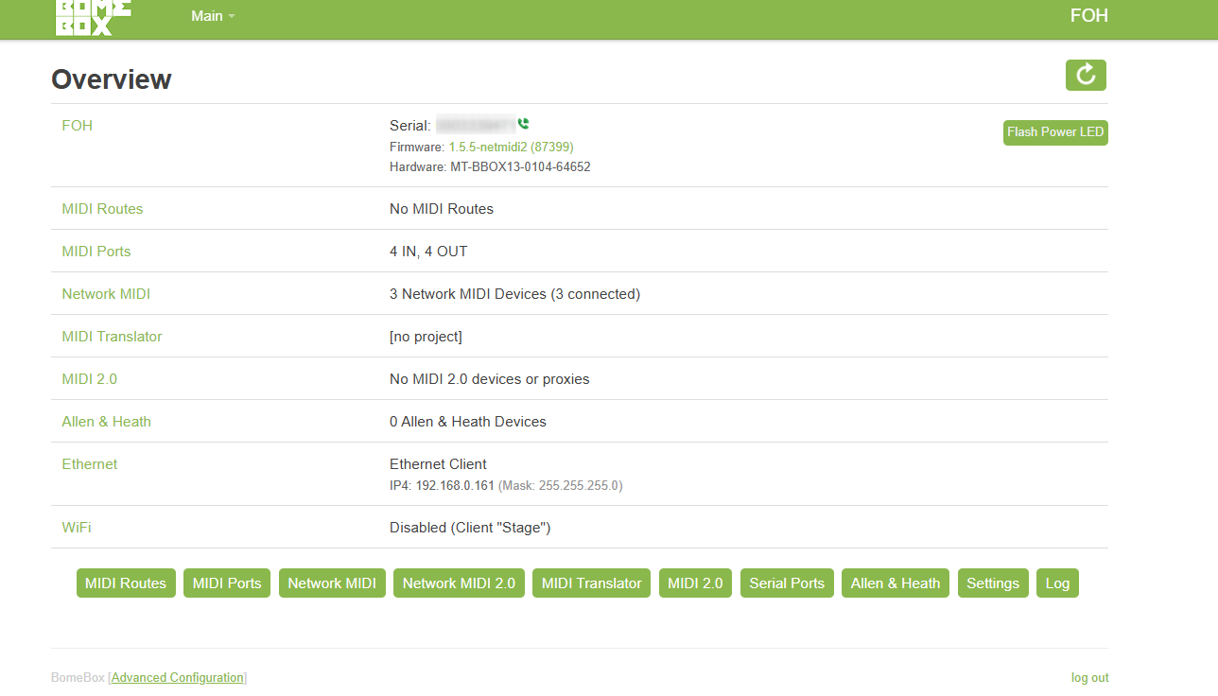Click the BomeBox logo
Image resolution: width=1218 pixels, height=696 pixels.
(93, 17)
